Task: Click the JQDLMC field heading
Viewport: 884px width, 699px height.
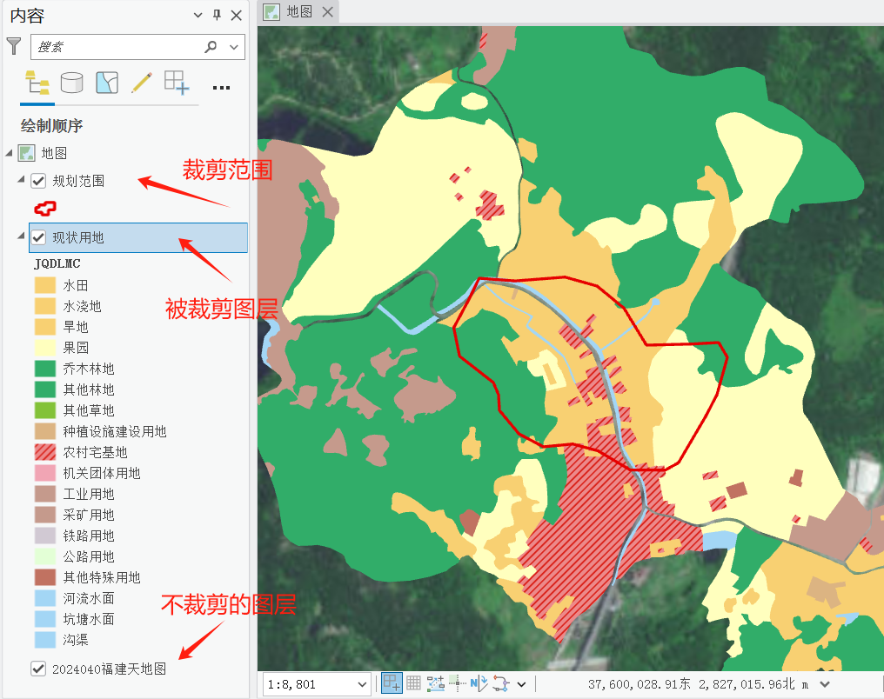Action: [57, 263]
